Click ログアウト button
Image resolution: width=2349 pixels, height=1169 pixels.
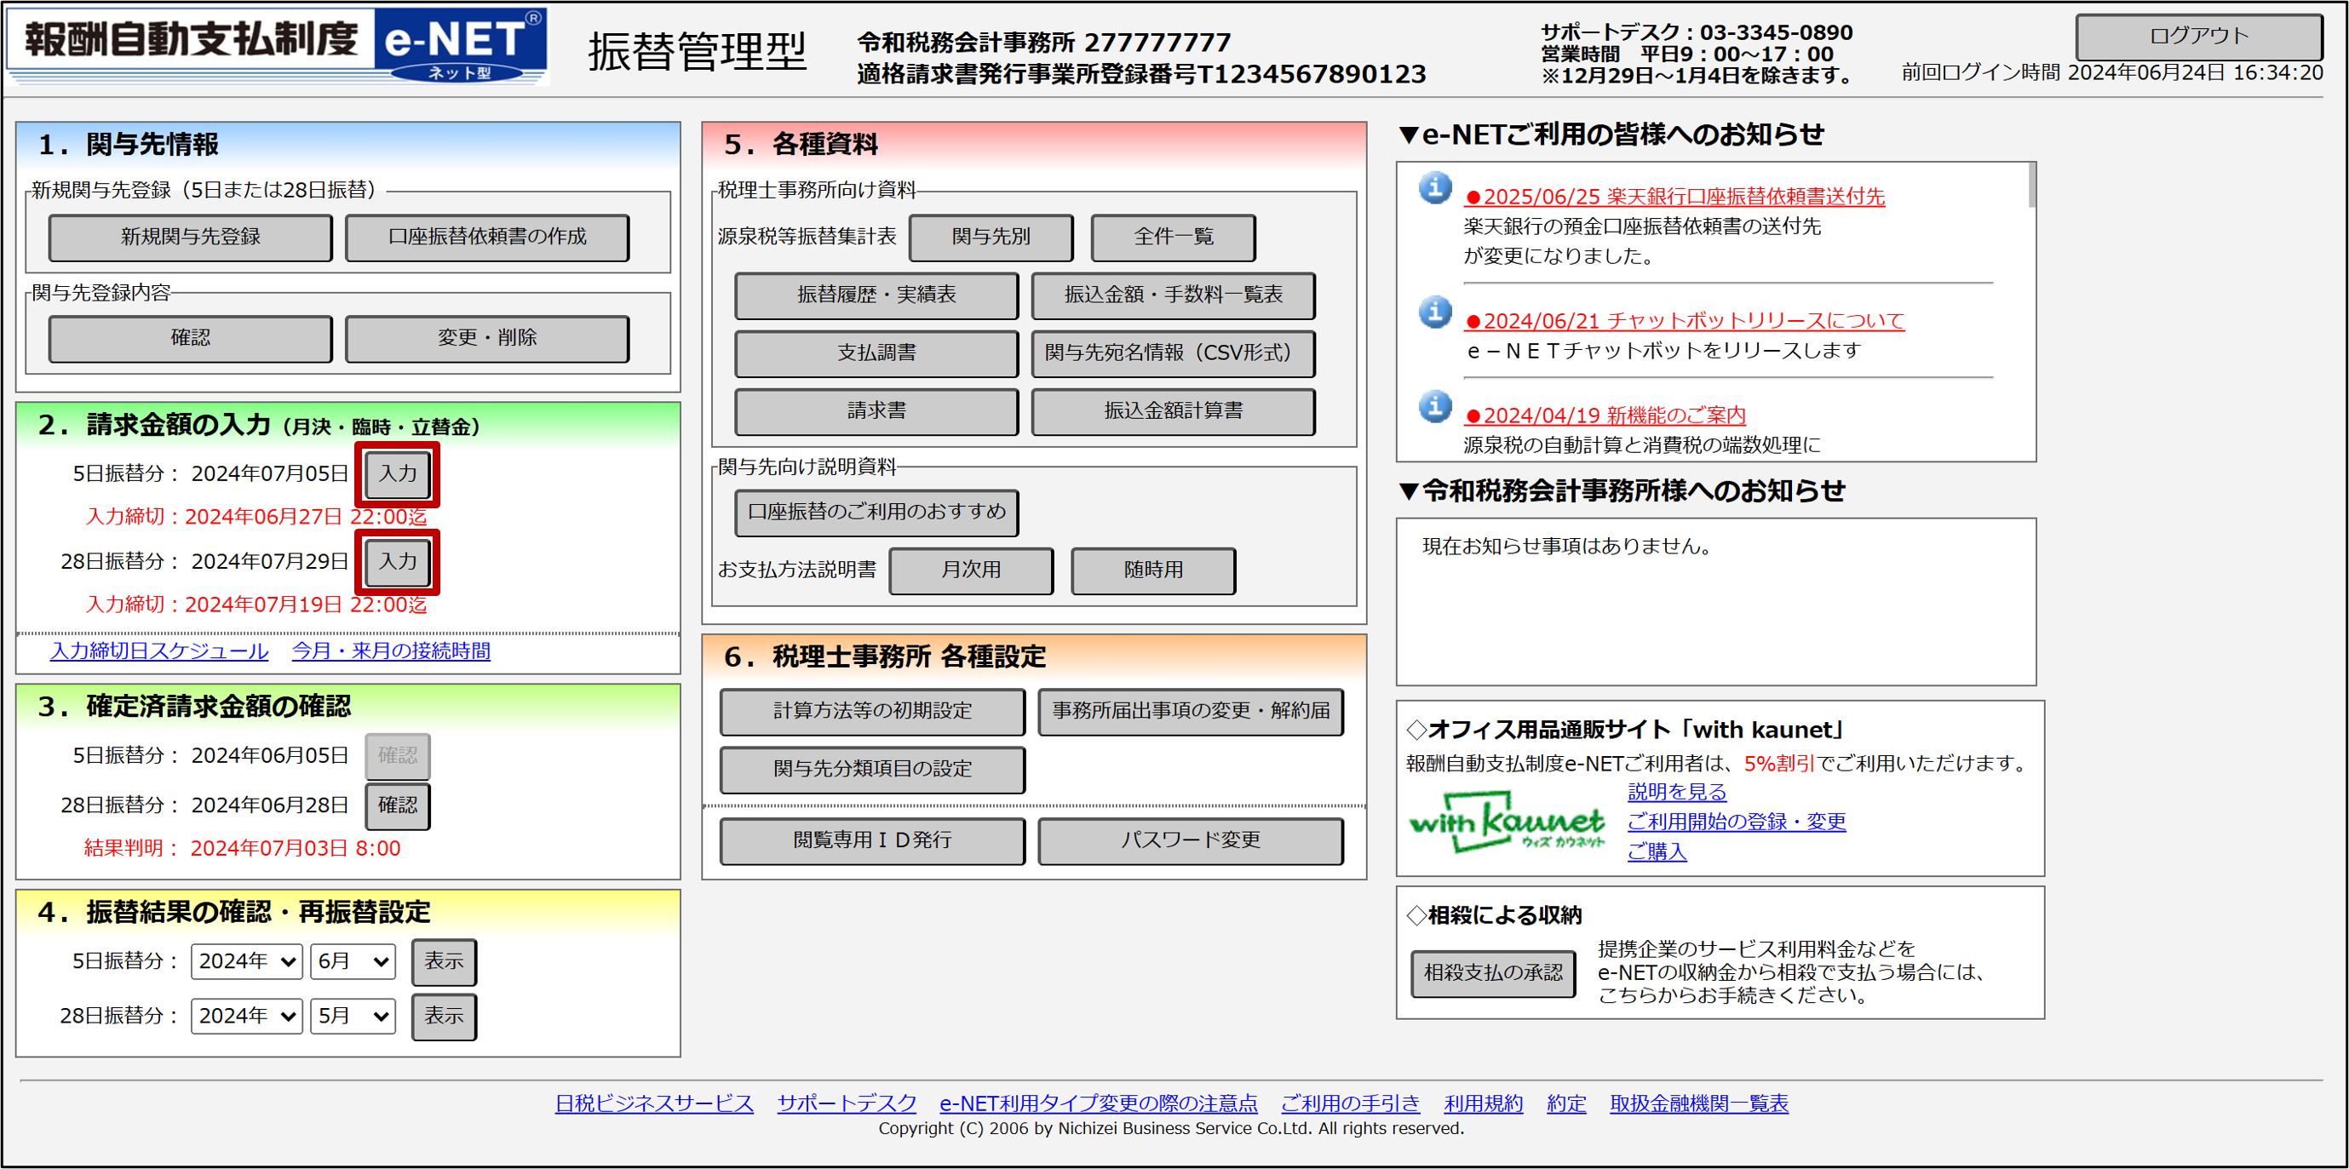(2197, 37)
